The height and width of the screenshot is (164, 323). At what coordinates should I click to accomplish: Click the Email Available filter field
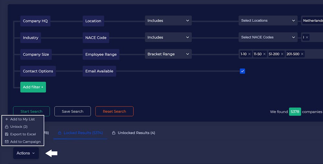coord(99,71)
